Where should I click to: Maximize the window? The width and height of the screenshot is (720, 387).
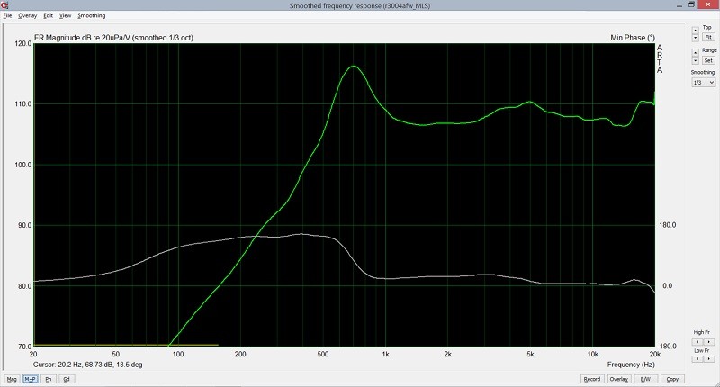[691, 4]
